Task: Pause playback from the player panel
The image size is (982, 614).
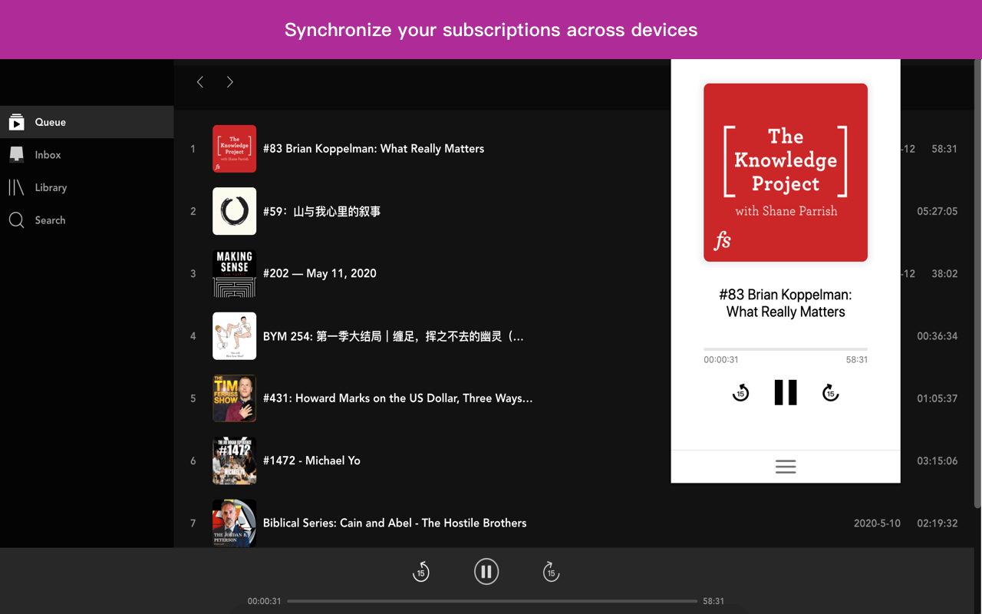Action: (x=785, y=392)
